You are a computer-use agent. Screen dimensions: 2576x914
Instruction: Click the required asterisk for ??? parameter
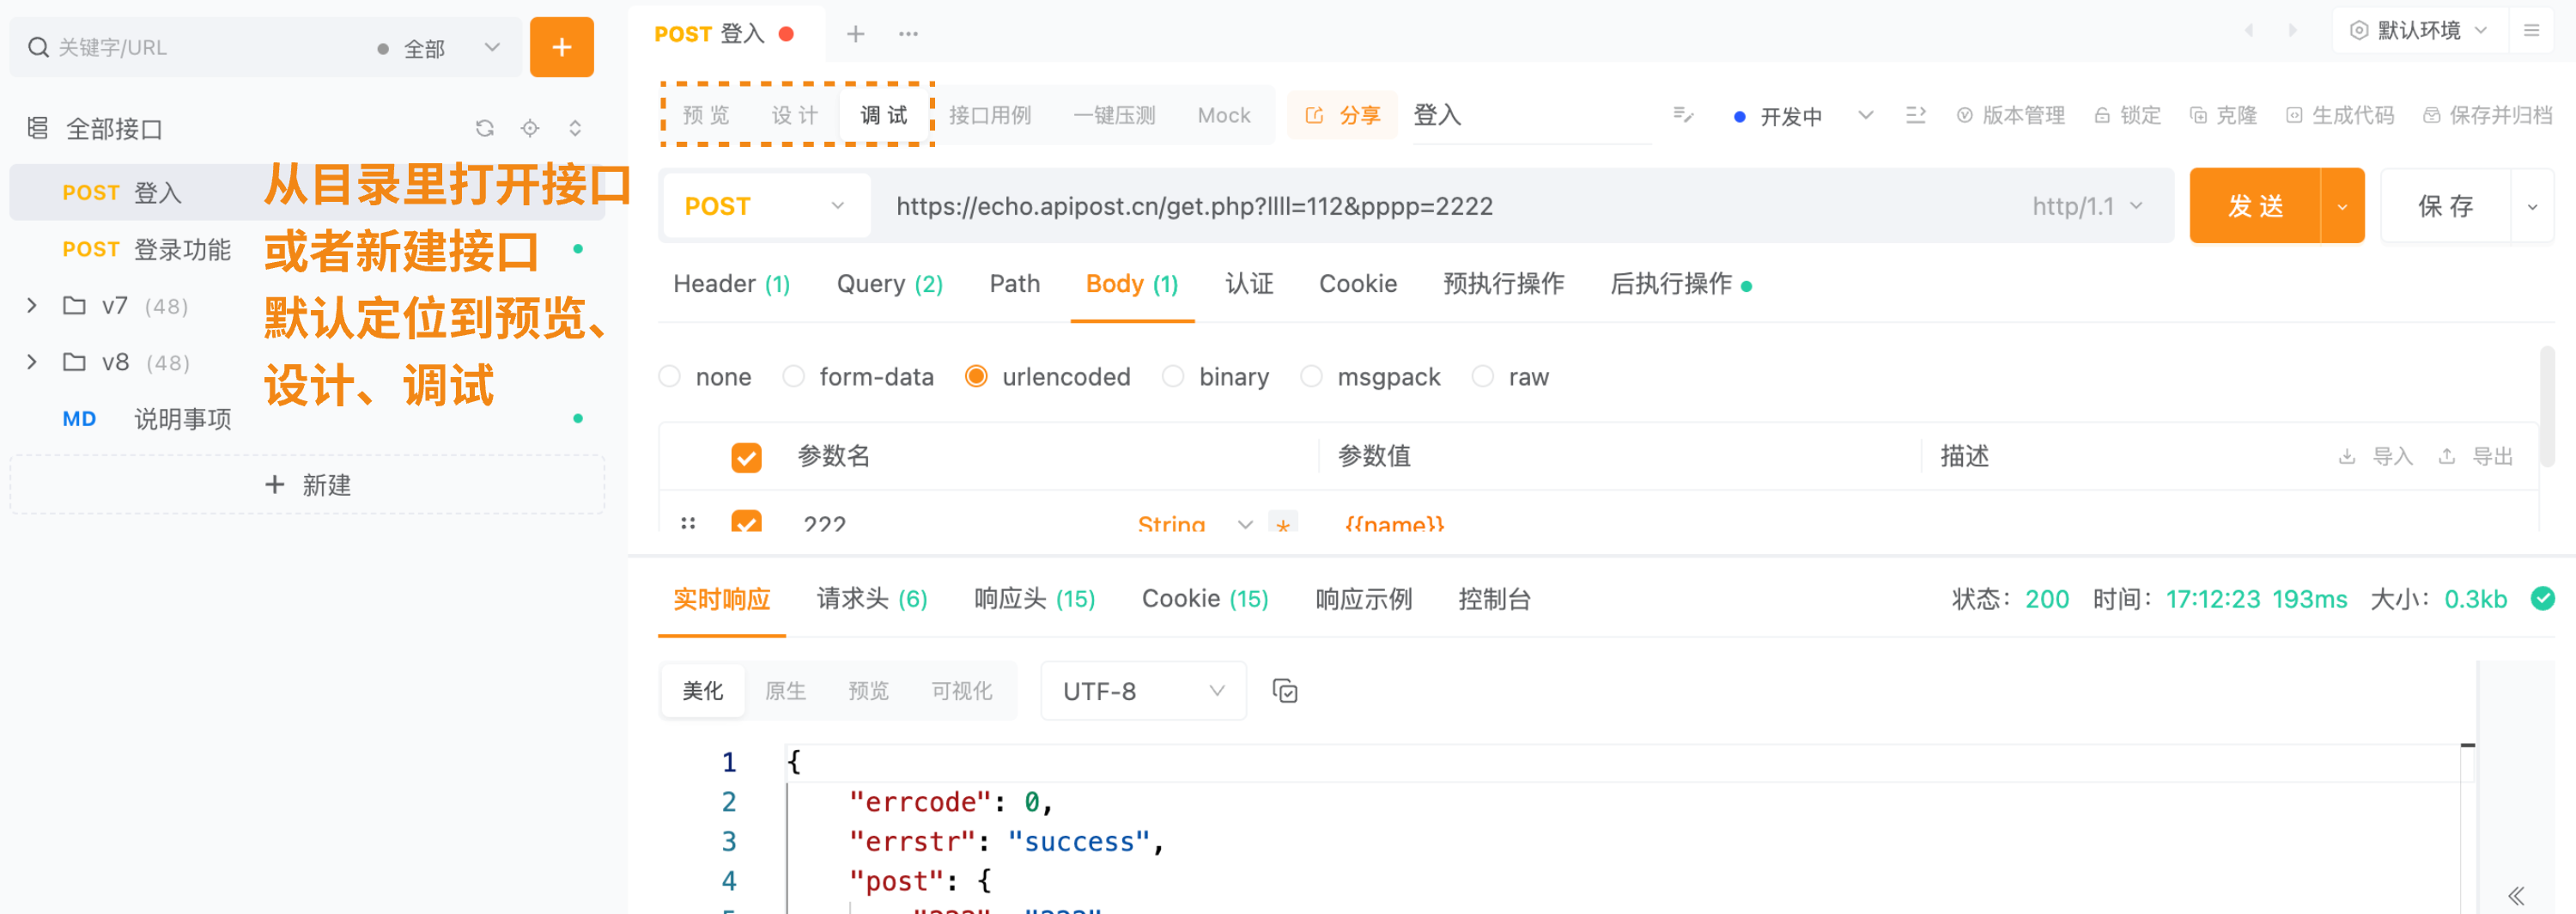[1282, 523]
